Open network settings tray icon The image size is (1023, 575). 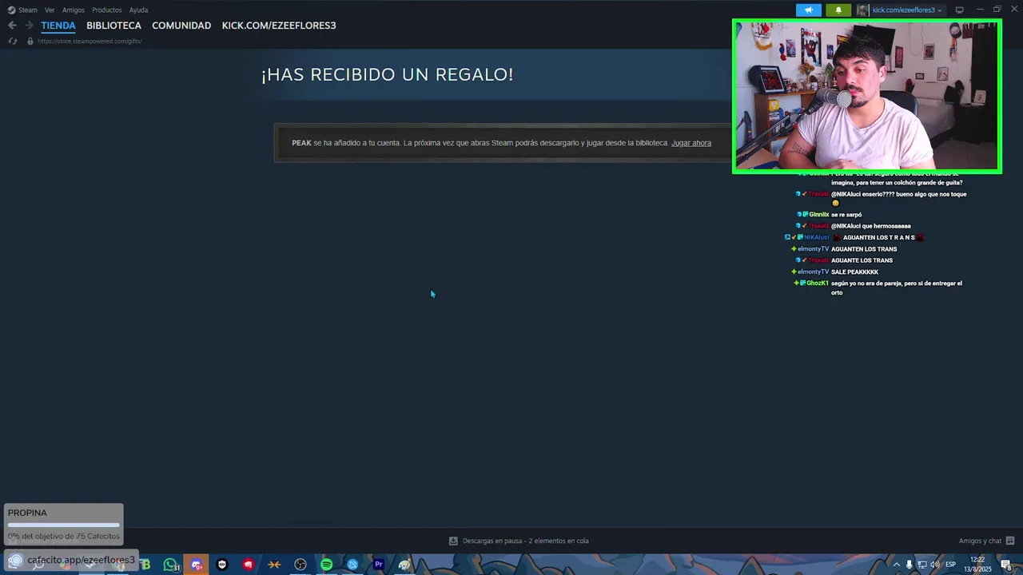(x=921, y=565)
